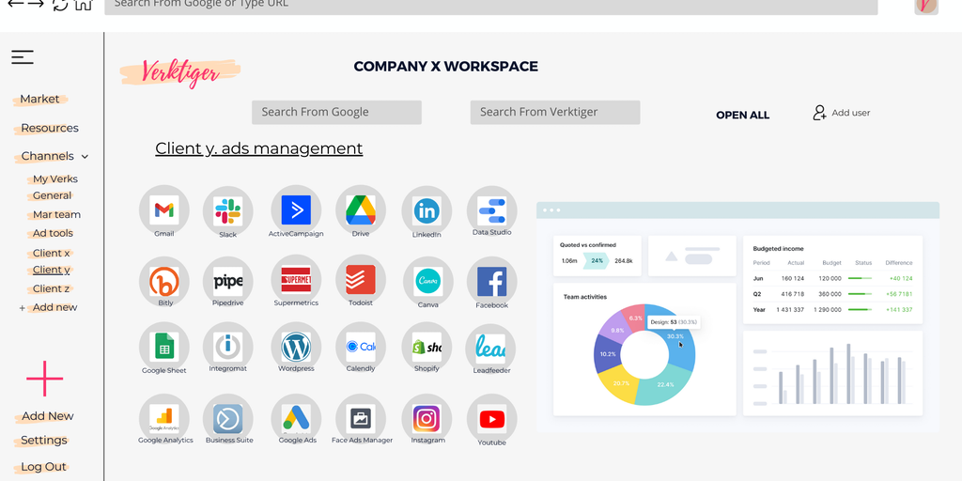The height and width of the screenshot is (481, 962).
Task: Click Log Out in the sidebar
Action: pos(43,467)
